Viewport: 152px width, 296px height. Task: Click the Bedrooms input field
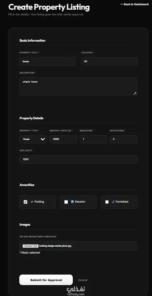tap(93, 140)
